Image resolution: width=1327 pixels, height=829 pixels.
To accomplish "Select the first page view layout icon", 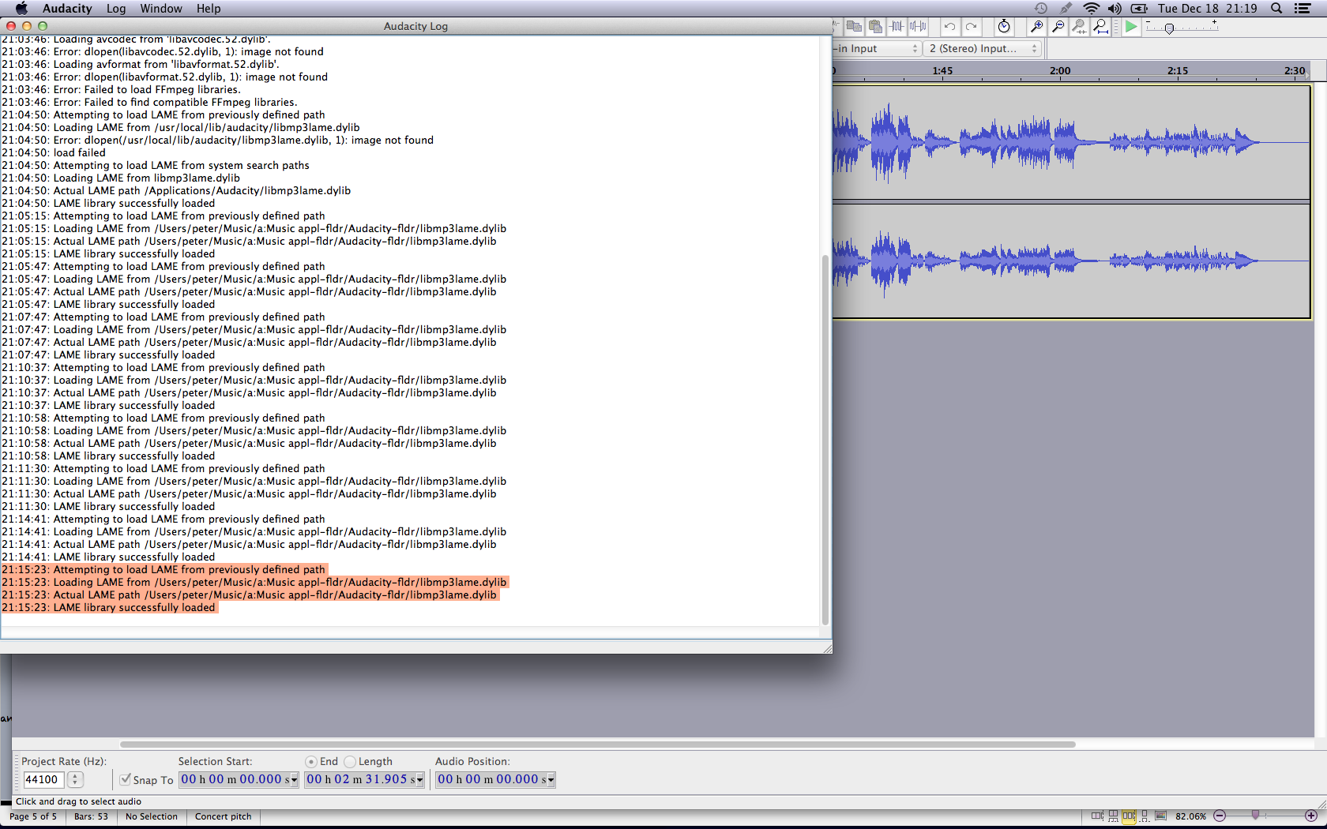I will (x=1097, y=816).
